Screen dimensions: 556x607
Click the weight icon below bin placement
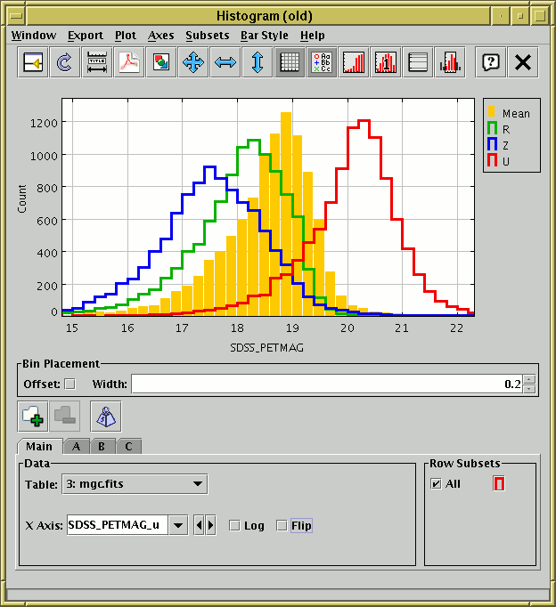(x=105, y=416)
